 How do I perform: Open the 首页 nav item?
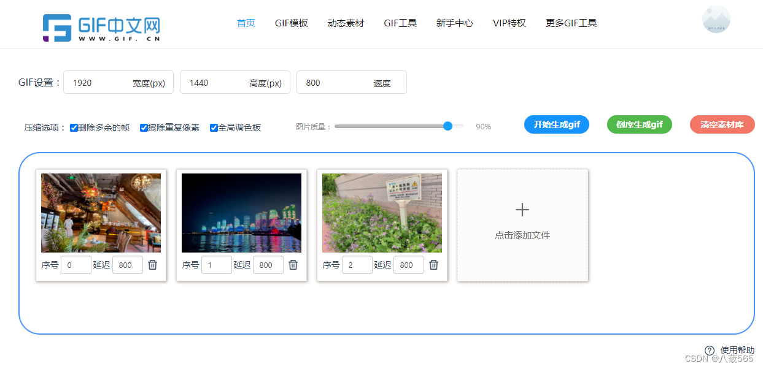[246, 23]
